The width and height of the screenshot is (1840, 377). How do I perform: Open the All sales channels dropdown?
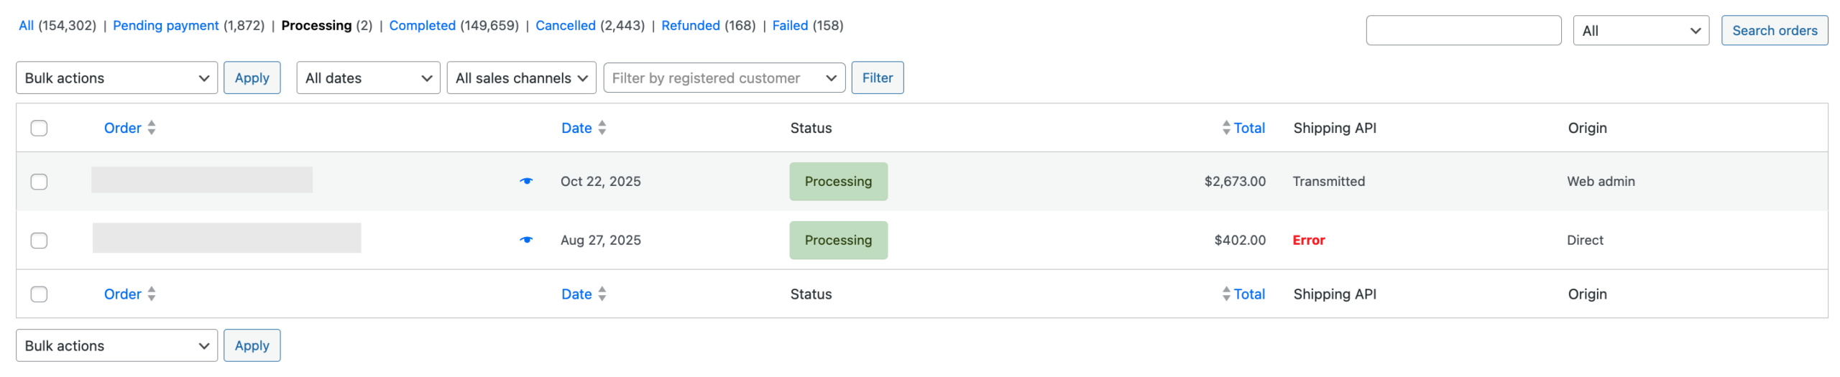click(x=521, y=78)
